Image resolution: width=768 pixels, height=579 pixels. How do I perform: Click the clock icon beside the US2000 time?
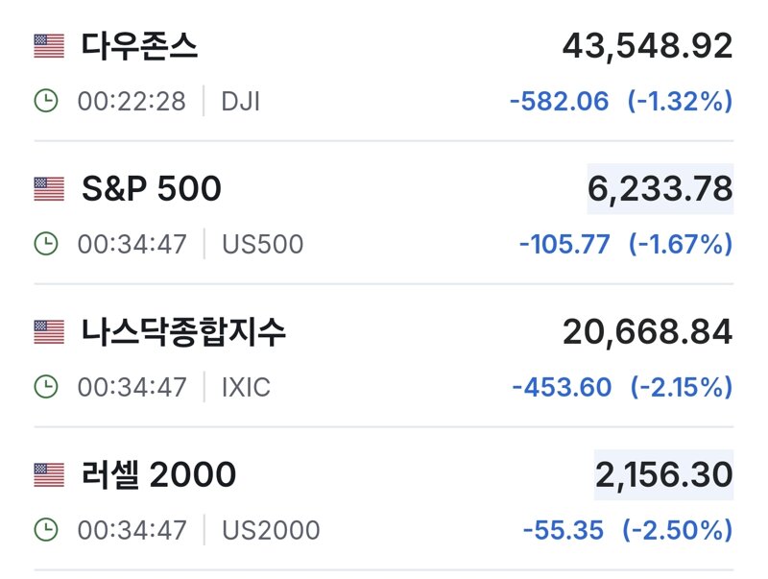(46, 530)
